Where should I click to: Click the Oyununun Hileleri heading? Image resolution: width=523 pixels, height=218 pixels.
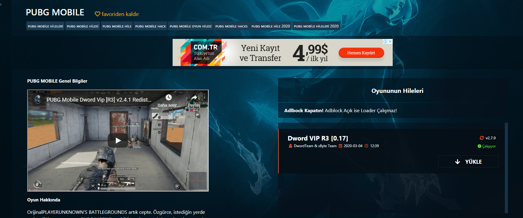[x=397, y=91]
